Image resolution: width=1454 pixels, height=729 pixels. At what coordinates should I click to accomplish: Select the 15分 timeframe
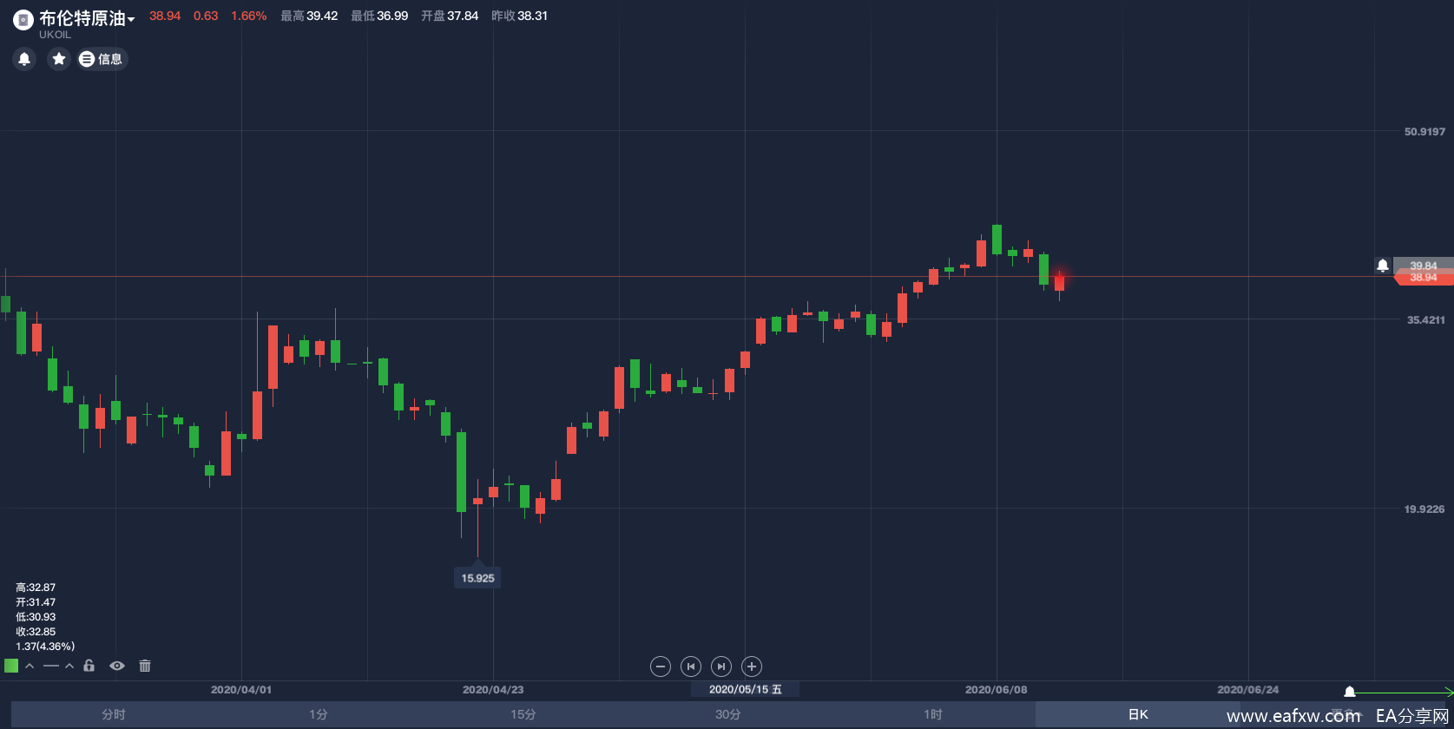523,714
